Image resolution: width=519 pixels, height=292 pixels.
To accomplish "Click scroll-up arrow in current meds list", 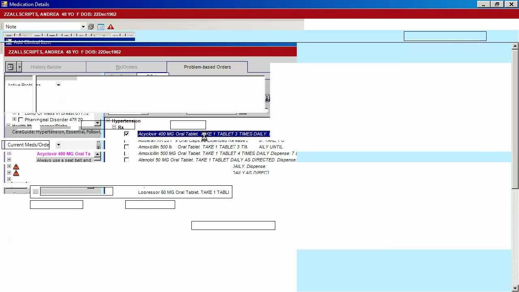I will [97, 154].
